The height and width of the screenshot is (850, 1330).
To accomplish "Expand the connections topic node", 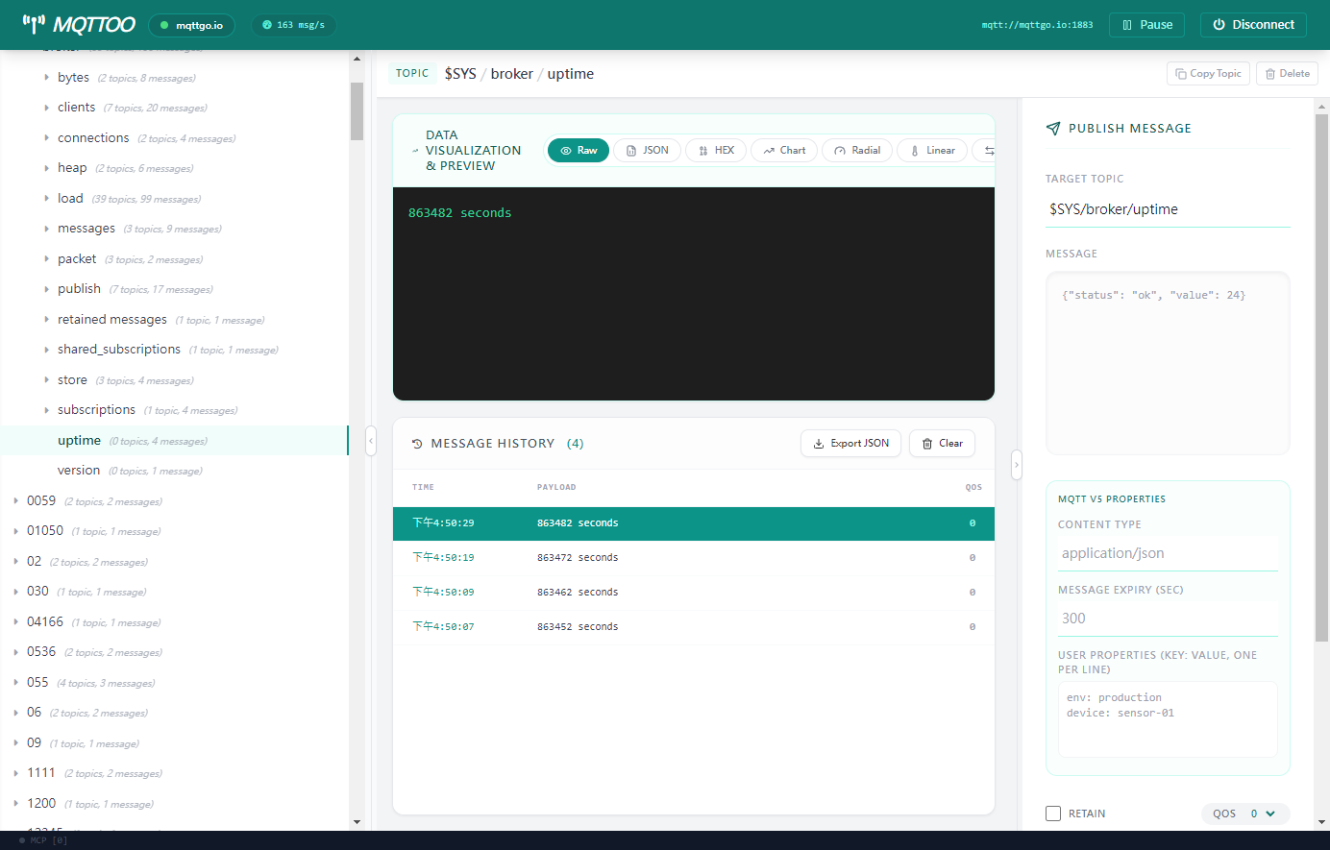I will tap(46, 138).
